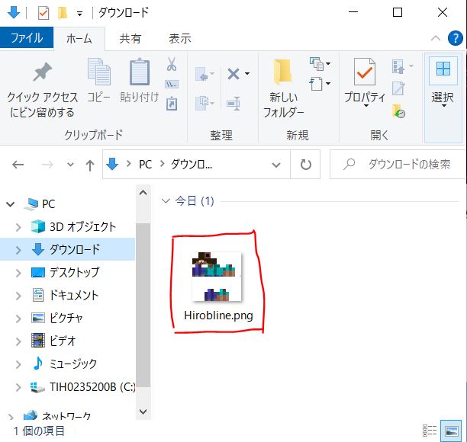
Task: Click the New item icon
Action: pos(317,64)
